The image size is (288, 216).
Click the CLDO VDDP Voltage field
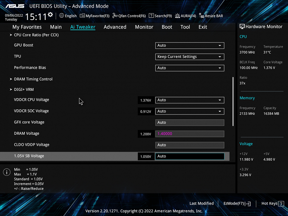190,145
